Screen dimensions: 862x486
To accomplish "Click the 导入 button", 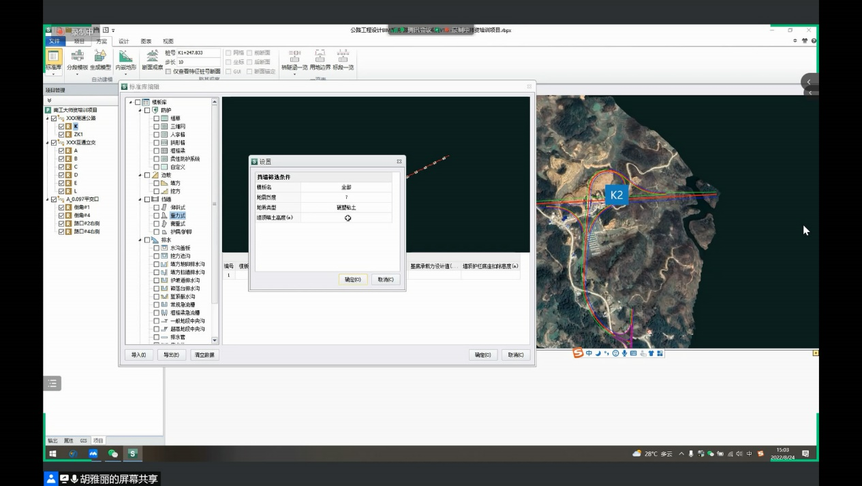I will (138, 355).
